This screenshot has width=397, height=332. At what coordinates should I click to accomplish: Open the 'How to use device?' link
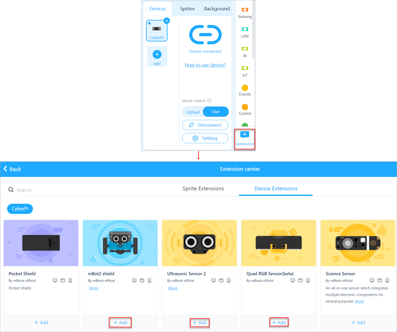205,65
